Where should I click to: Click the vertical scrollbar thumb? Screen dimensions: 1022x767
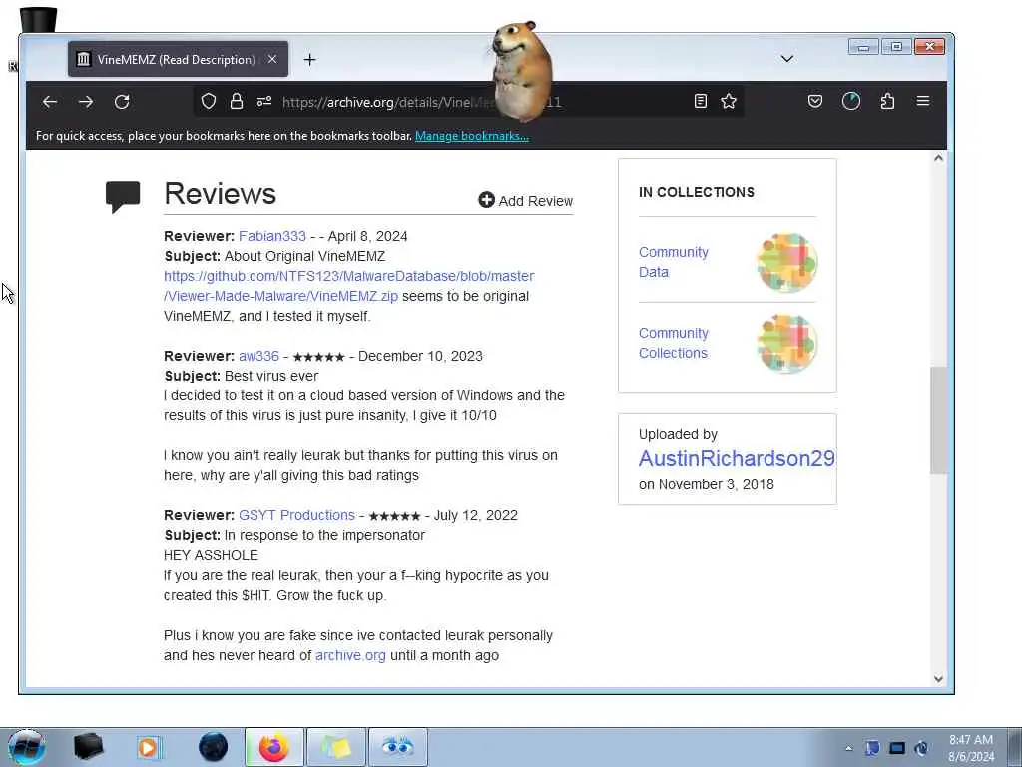[938, 420]
